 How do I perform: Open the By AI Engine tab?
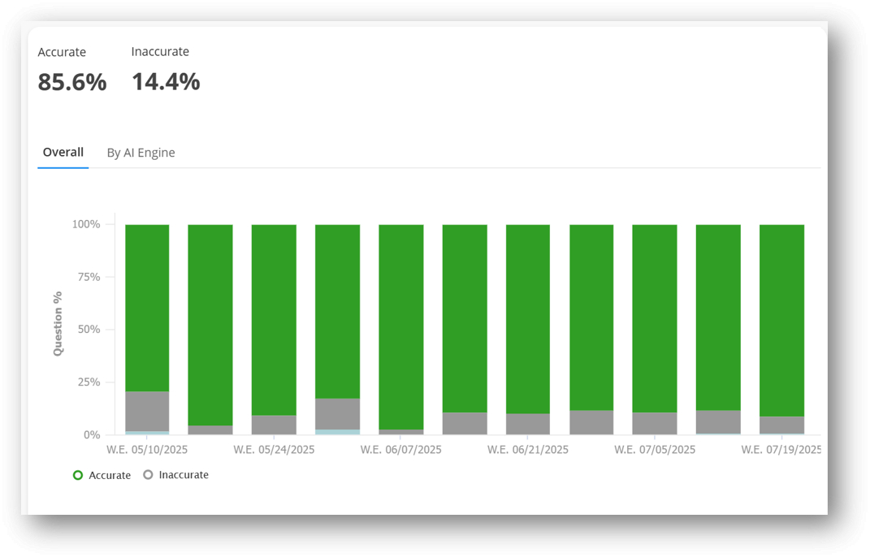[141, 153]
